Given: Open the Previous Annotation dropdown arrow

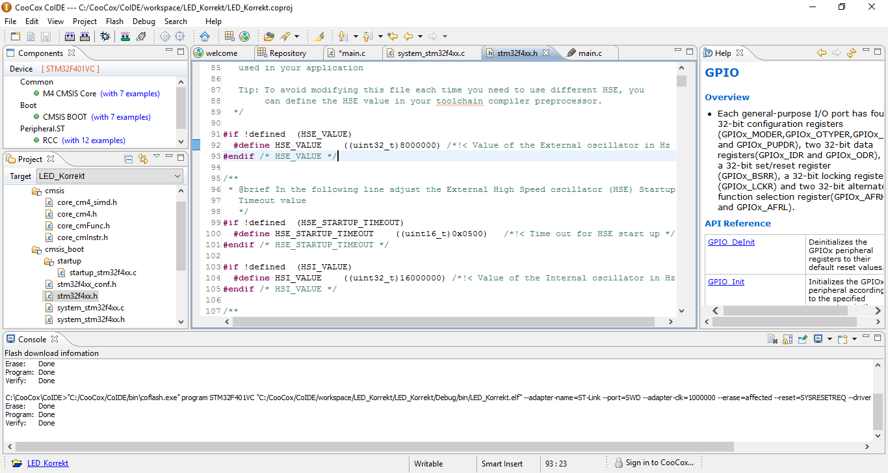Looking at the screenshot, I should pyautogui.click(x=380, y=36).
